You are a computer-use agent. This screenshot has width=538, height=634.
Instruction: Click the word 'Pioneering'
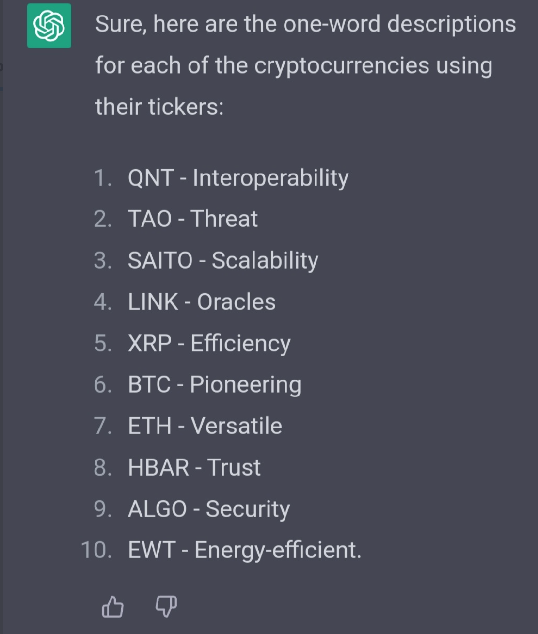246,385
